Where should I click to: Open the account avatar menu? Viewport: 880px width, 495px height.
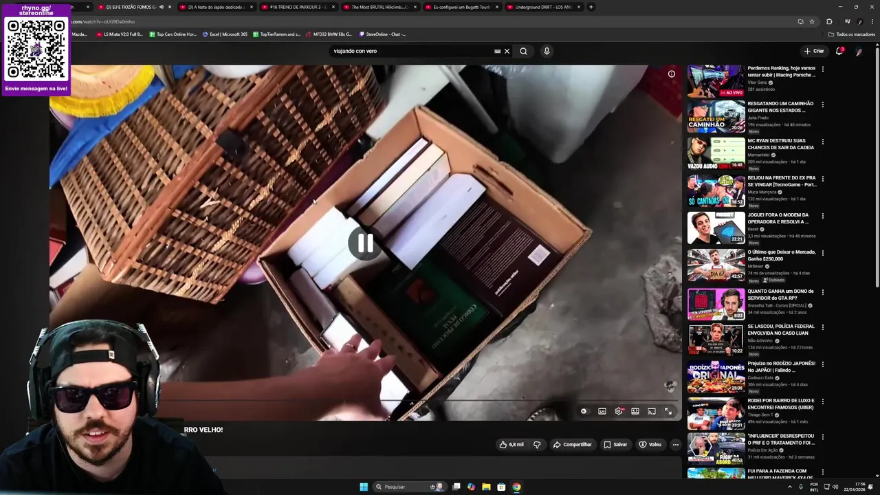[x=859, y=51]
